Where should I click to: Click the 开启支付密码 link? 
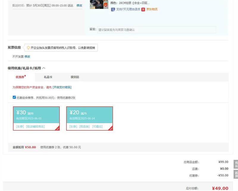click(x=62, y=87)
